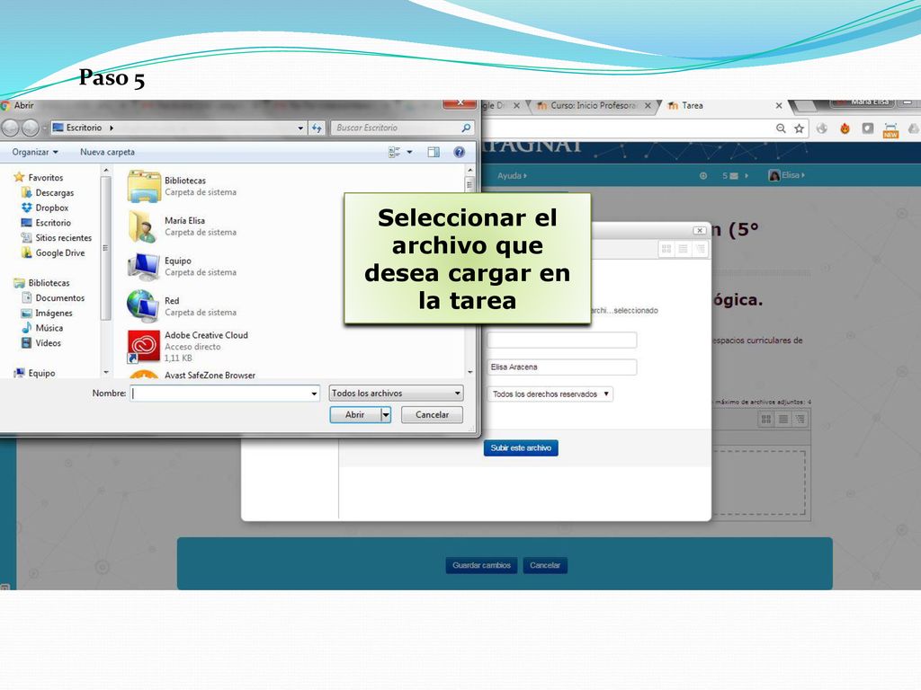Toggle the preview pane icon
Viewport: 921px width, 690px height.
[x=434, y=152]
